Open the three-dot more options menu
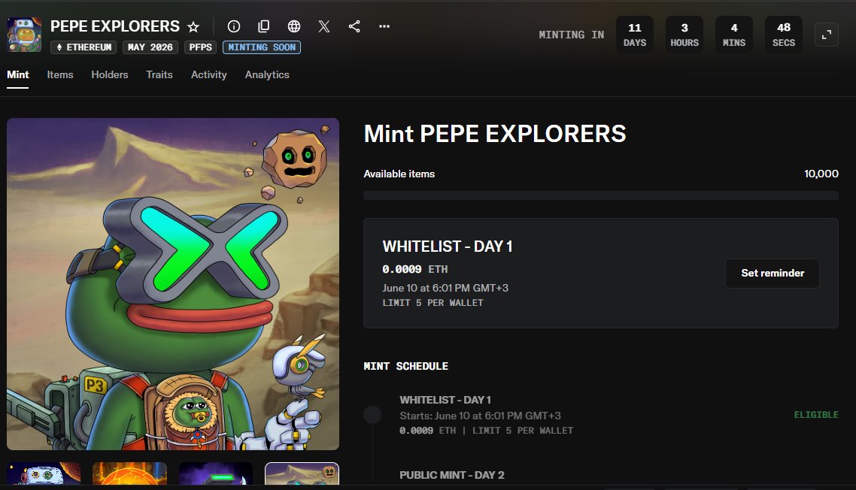 (x=384, y=26)
